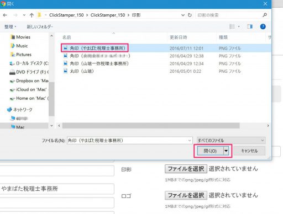Click the horizontal scrollbar thumb
283x214 pixels.
151,126
